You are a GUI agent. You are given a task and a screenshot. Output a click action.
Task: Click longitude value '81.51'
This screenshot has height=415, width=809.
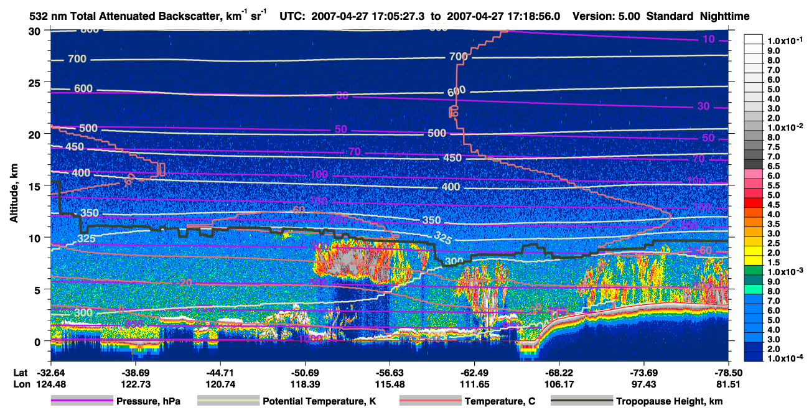click(729, 384)
